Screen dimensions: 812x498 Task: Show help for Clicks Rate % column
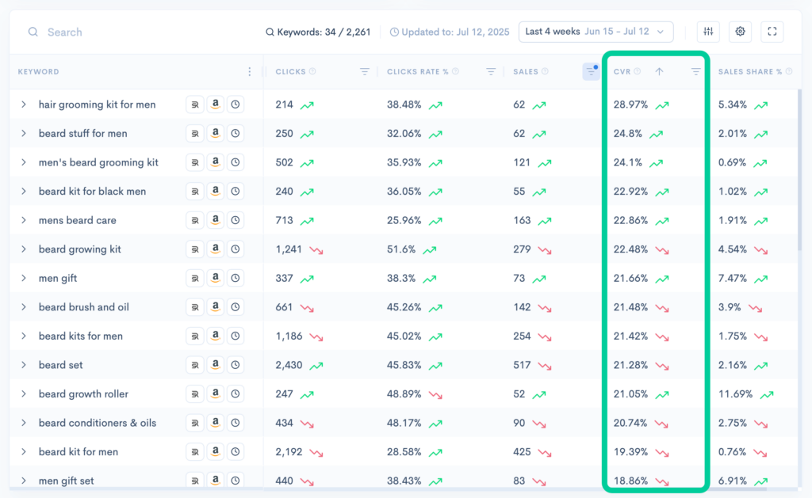(x=455, y=71)
